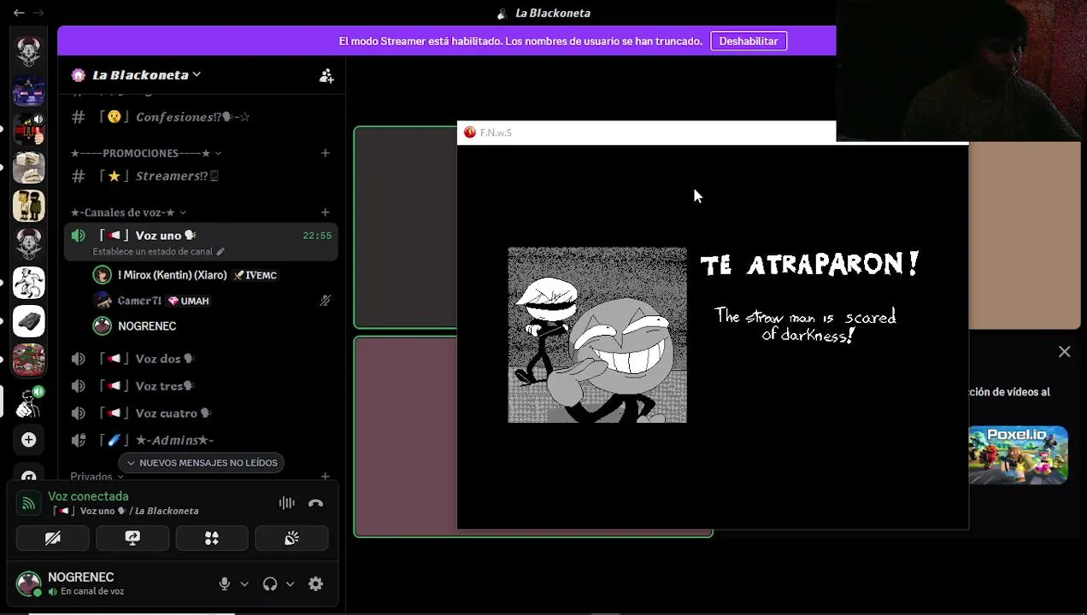Click Establece un estado de canal
1087x615 pixels.
point(153,252)
